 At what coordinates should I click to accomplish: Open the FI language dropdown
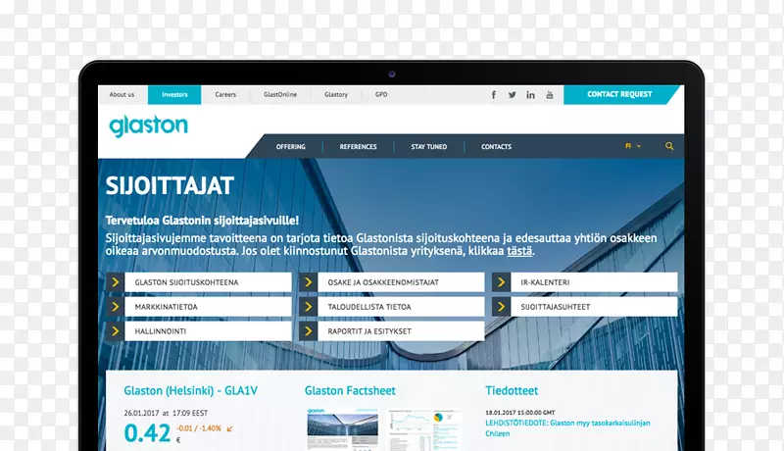point(633,146)
